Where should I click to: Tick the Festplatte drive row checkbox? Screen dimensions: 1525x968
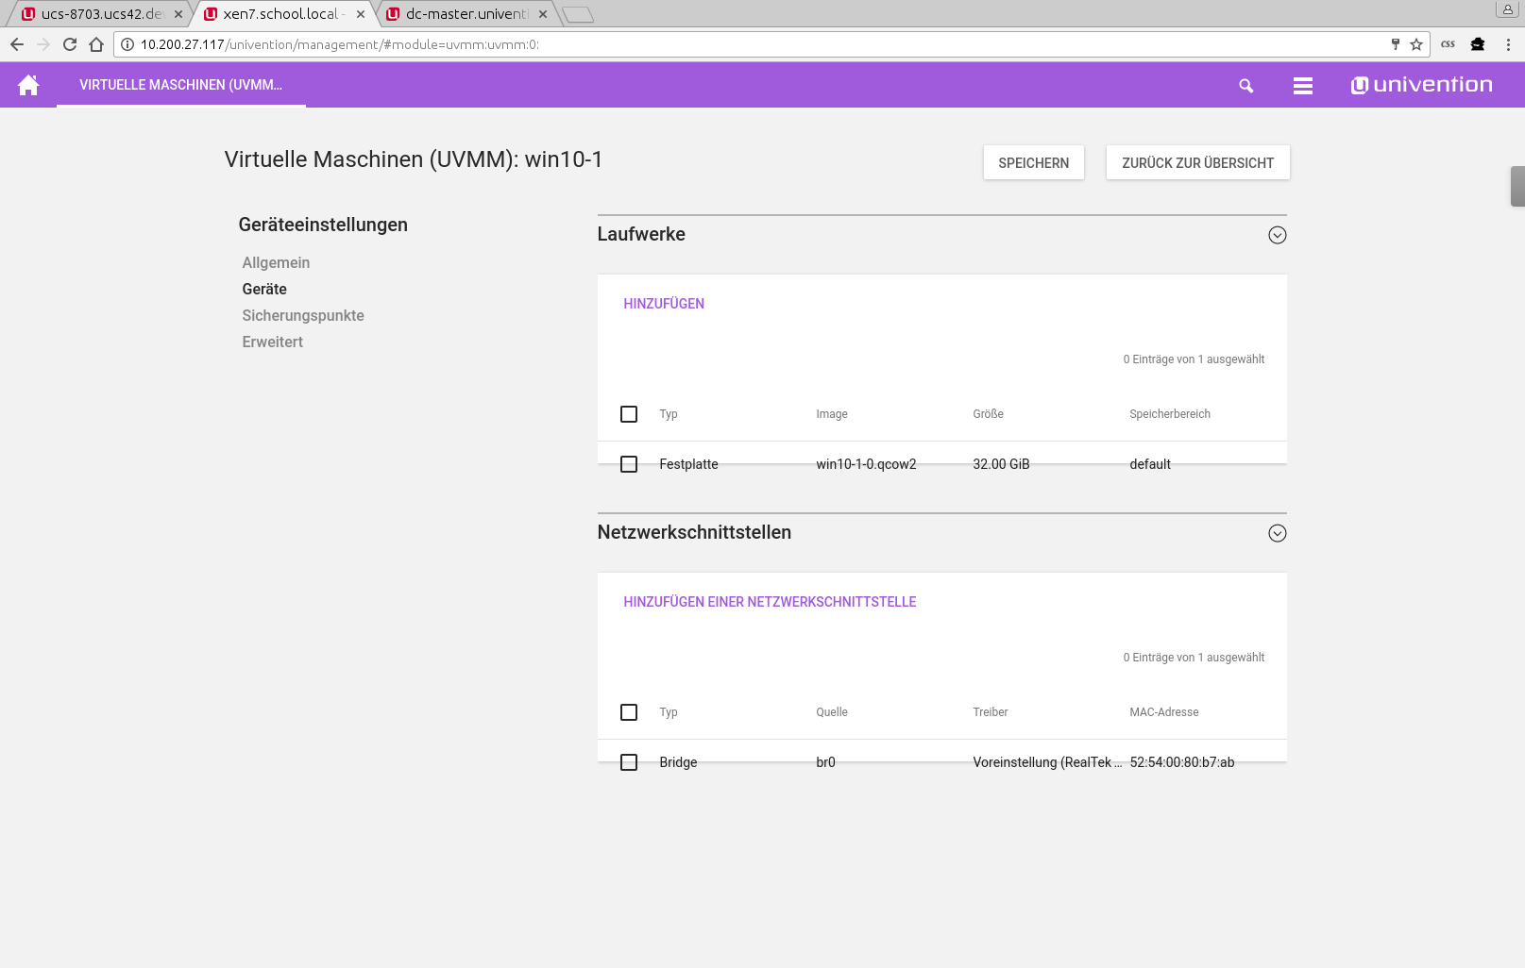coord(629,464)
